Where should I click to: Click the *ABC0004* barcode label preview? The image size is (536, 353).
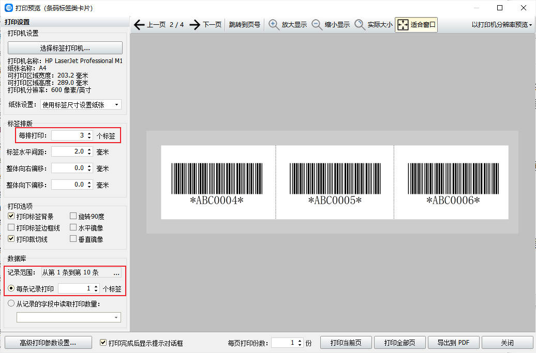click(x=217, y=182)
